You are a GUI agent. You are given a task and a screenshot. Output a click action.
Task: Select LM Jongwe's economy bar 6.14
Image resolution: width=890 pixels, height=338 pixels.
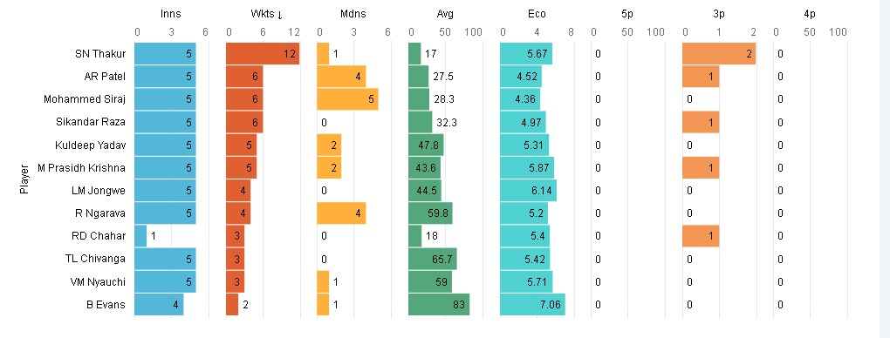pyautogui.click(x=528, y=191)
